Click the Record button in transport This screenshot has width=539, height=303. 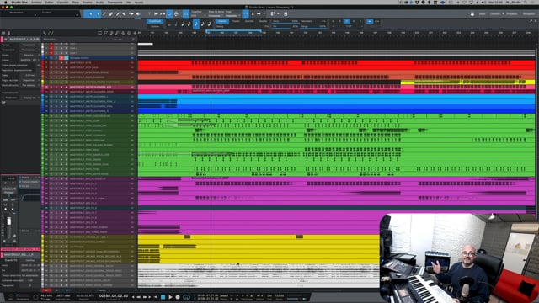point(178,297)
